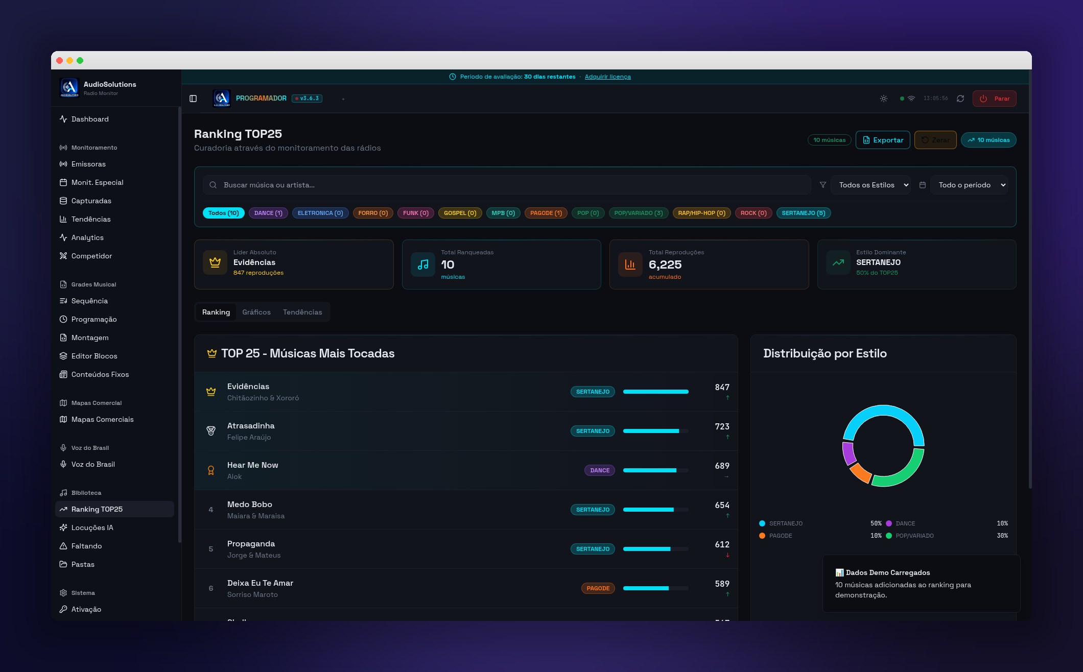Screen dimensions: 1083x672
Task: Select the DANCE (1) style chip
Action: pos(268,213)
